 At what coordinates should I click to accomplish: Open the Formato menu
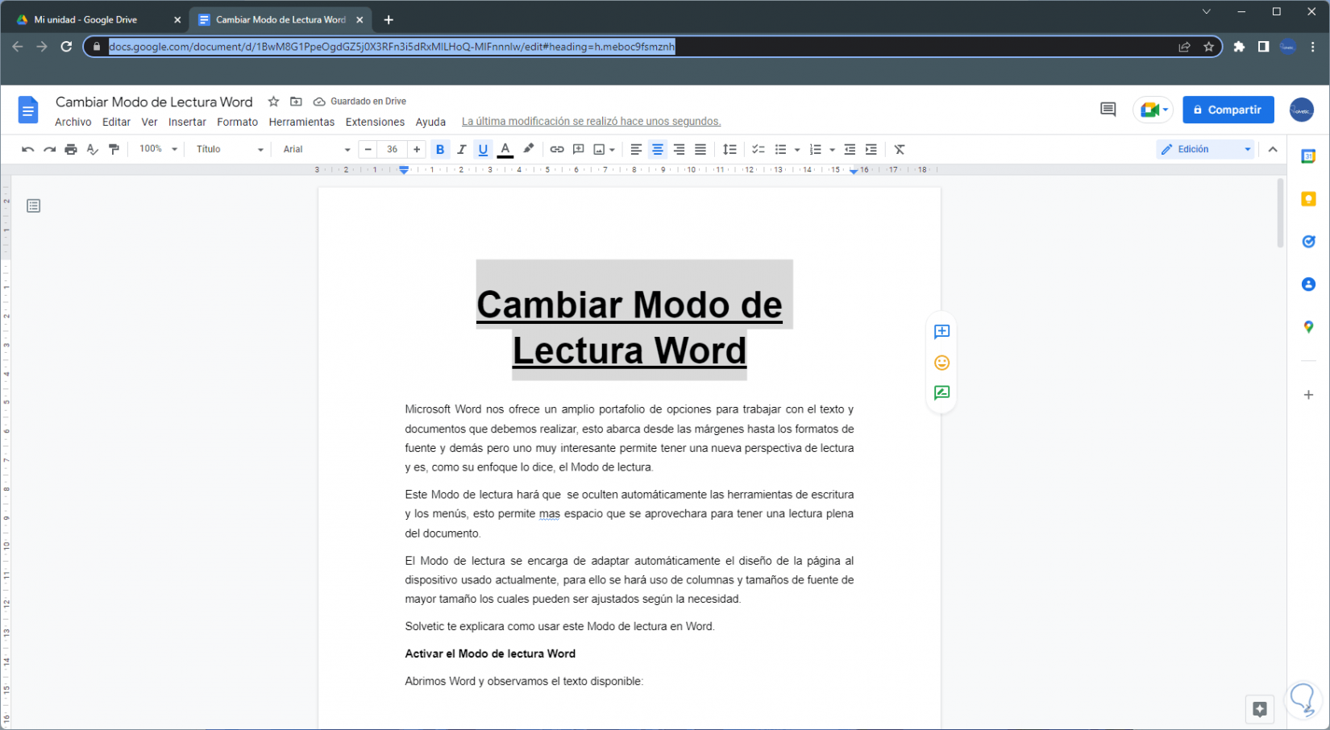[237, 122]
